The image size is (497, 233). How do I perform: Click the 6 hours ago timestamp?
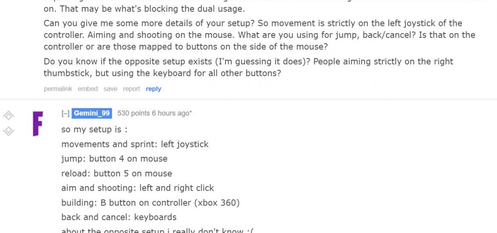(x=171, y=113)
